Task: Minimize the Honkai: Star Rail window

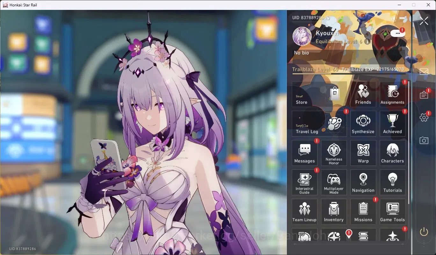Action: (399, 5)
